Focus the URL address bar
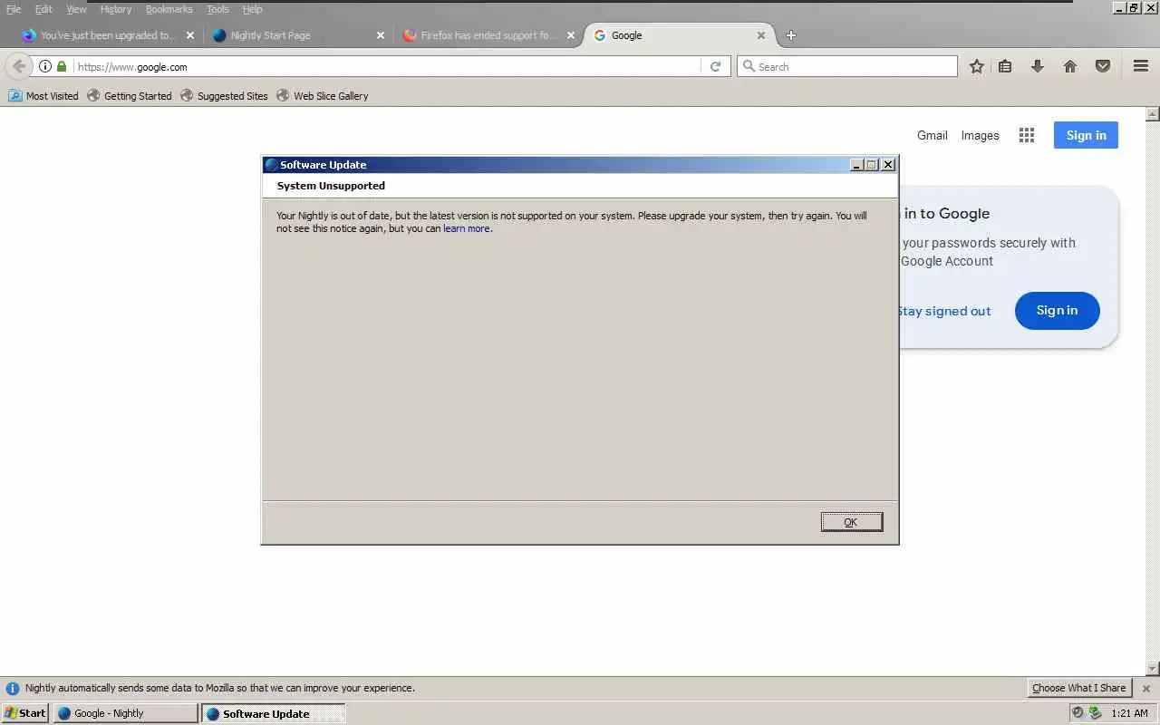Screen dimensions: 1160x725 tap(388, 66)
